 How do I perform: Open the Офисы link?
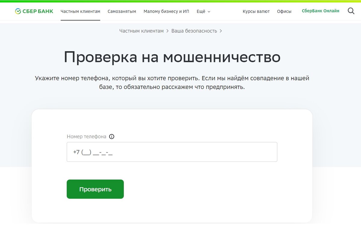284,11
